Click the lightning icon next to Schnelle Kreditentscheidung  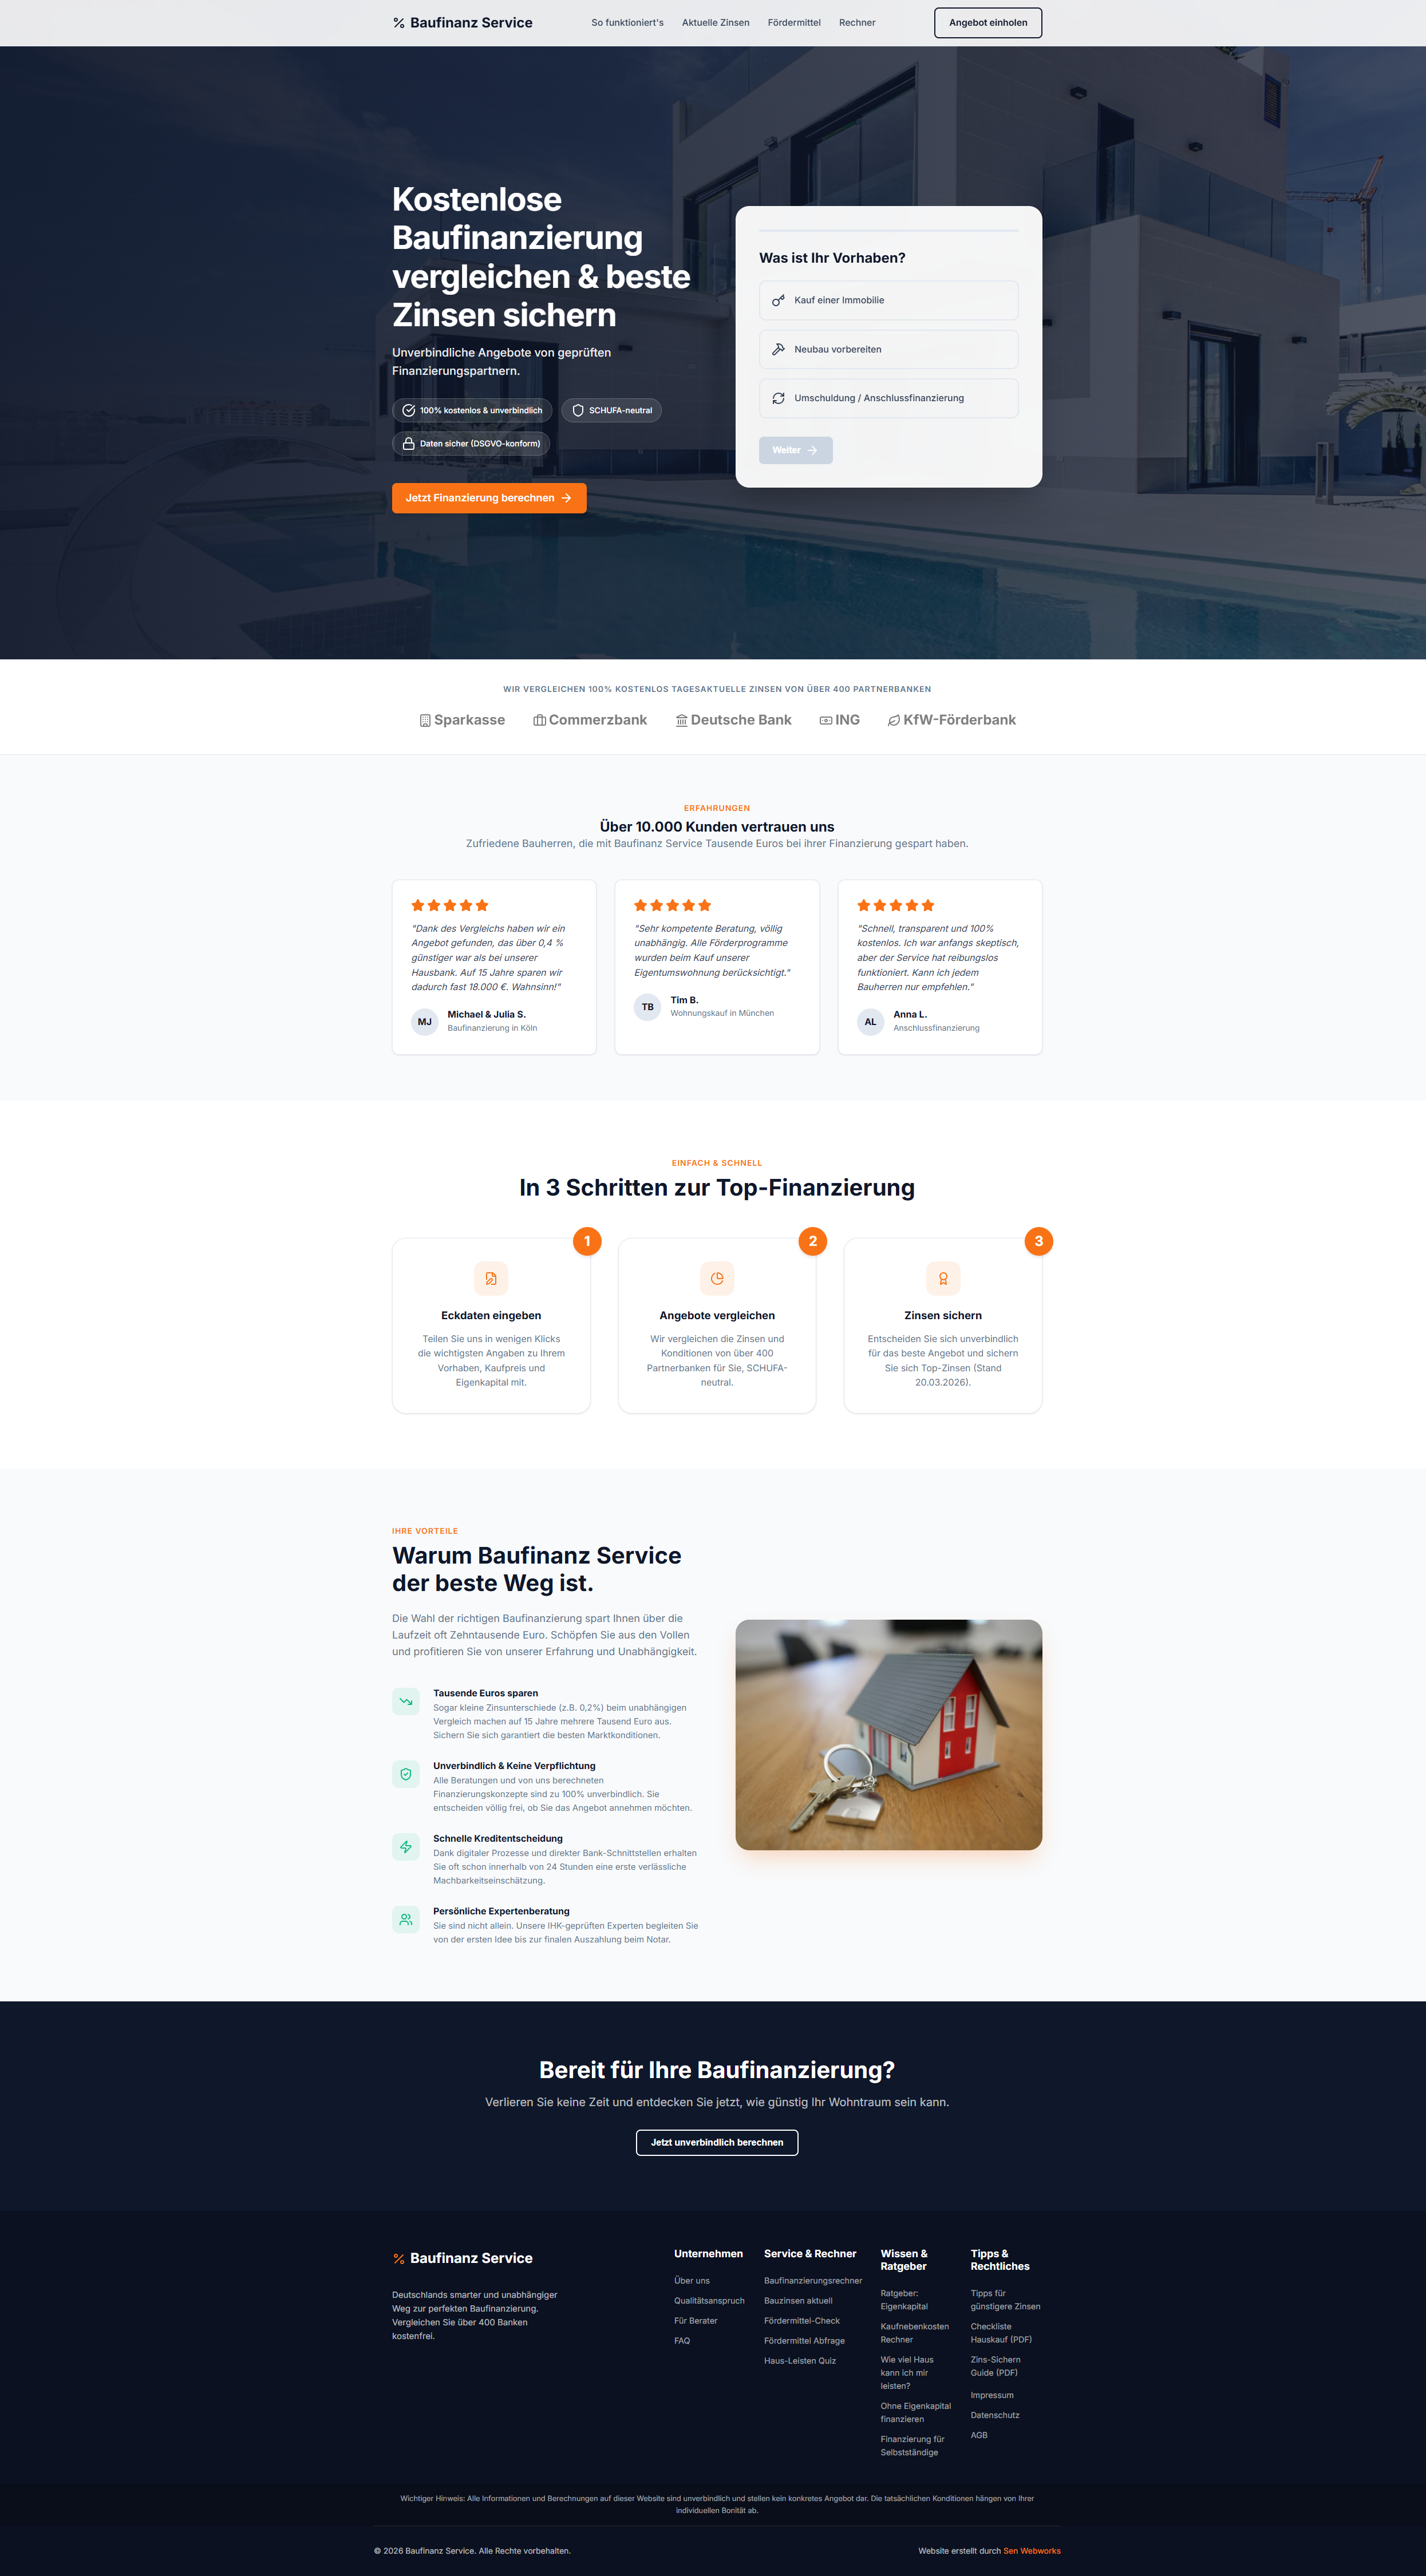click(x=406, y=1847)
